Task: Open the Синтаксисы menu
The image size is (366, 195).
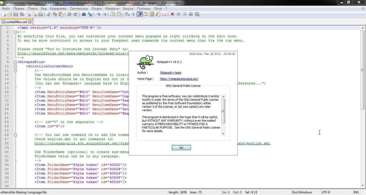Action: [x=79, y=9]
